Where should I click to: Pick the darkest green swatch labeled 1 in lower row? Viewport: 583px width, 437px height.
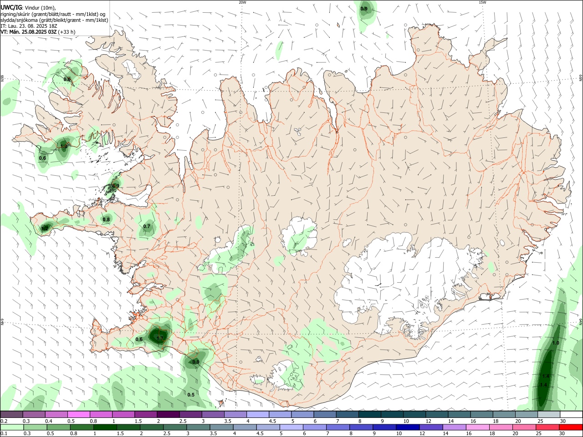tap(105, 427)
